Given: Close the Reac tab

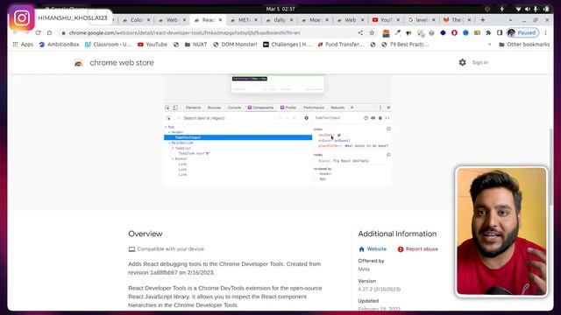Looking at the screenshot, I should click(x=220, y=20).
